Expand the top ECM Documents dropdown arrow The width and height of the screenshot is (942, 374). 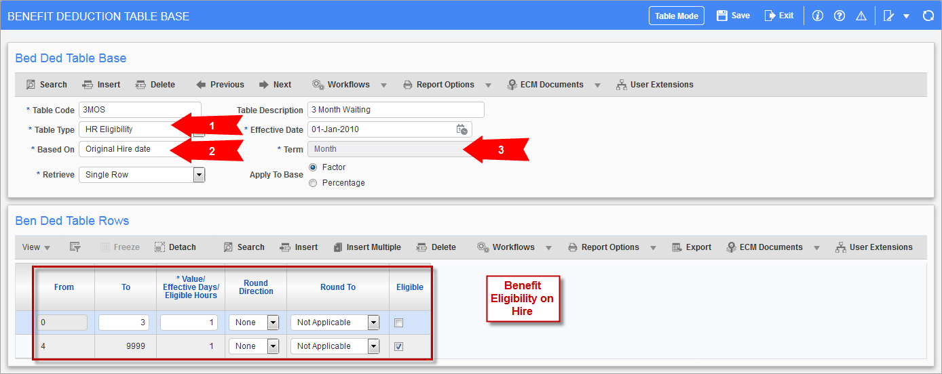coord(597,85)
